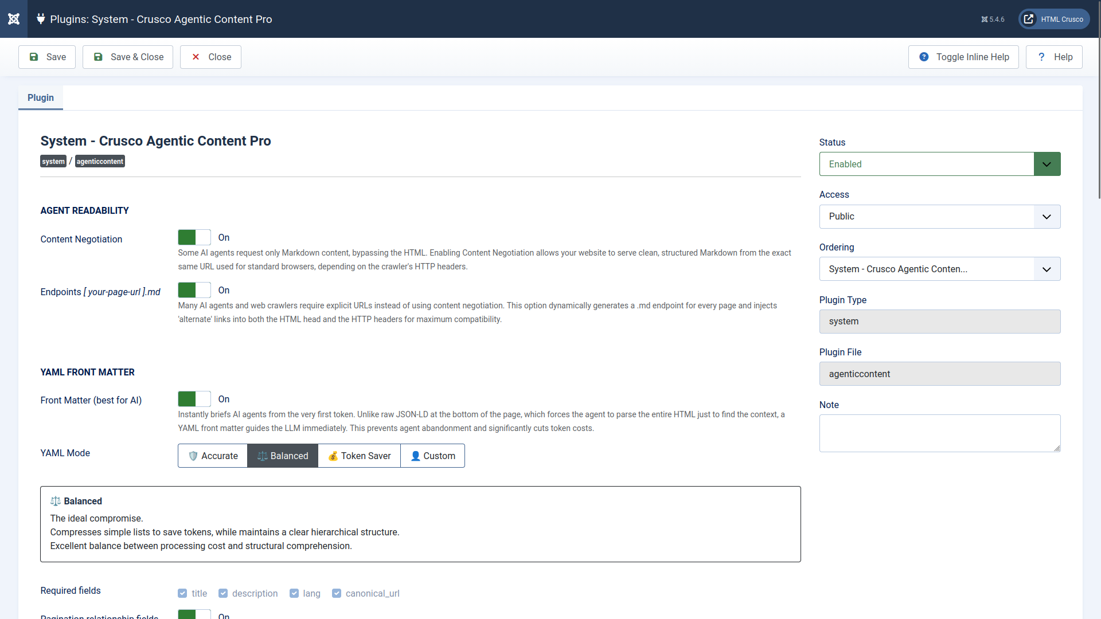Click inside the Note text area

[940, 433]
